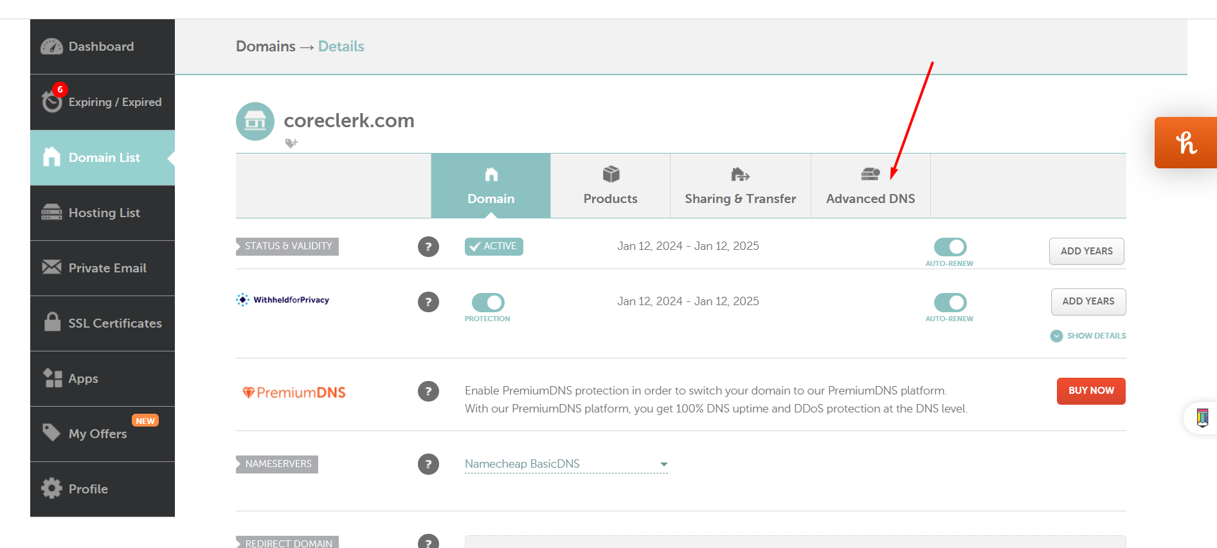1217x548 pixels.
Task: Click the SSL Certificates padlock icon
Action: point(52,321)
